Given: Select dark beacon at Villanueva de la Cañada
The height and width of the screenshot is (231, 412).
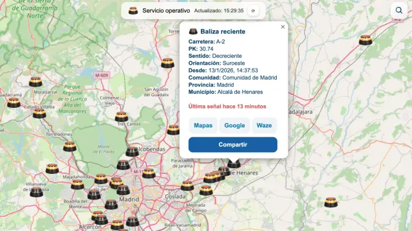Looking at the screenshot, I should [37, 192].
